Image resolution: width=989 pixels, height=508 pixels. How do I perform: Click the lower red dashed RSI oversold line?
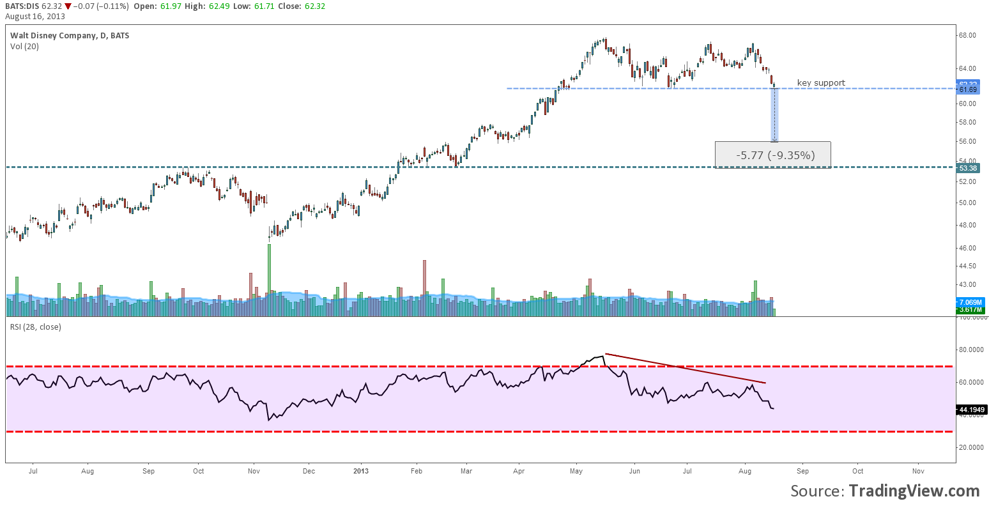click(x=480, y=432)
